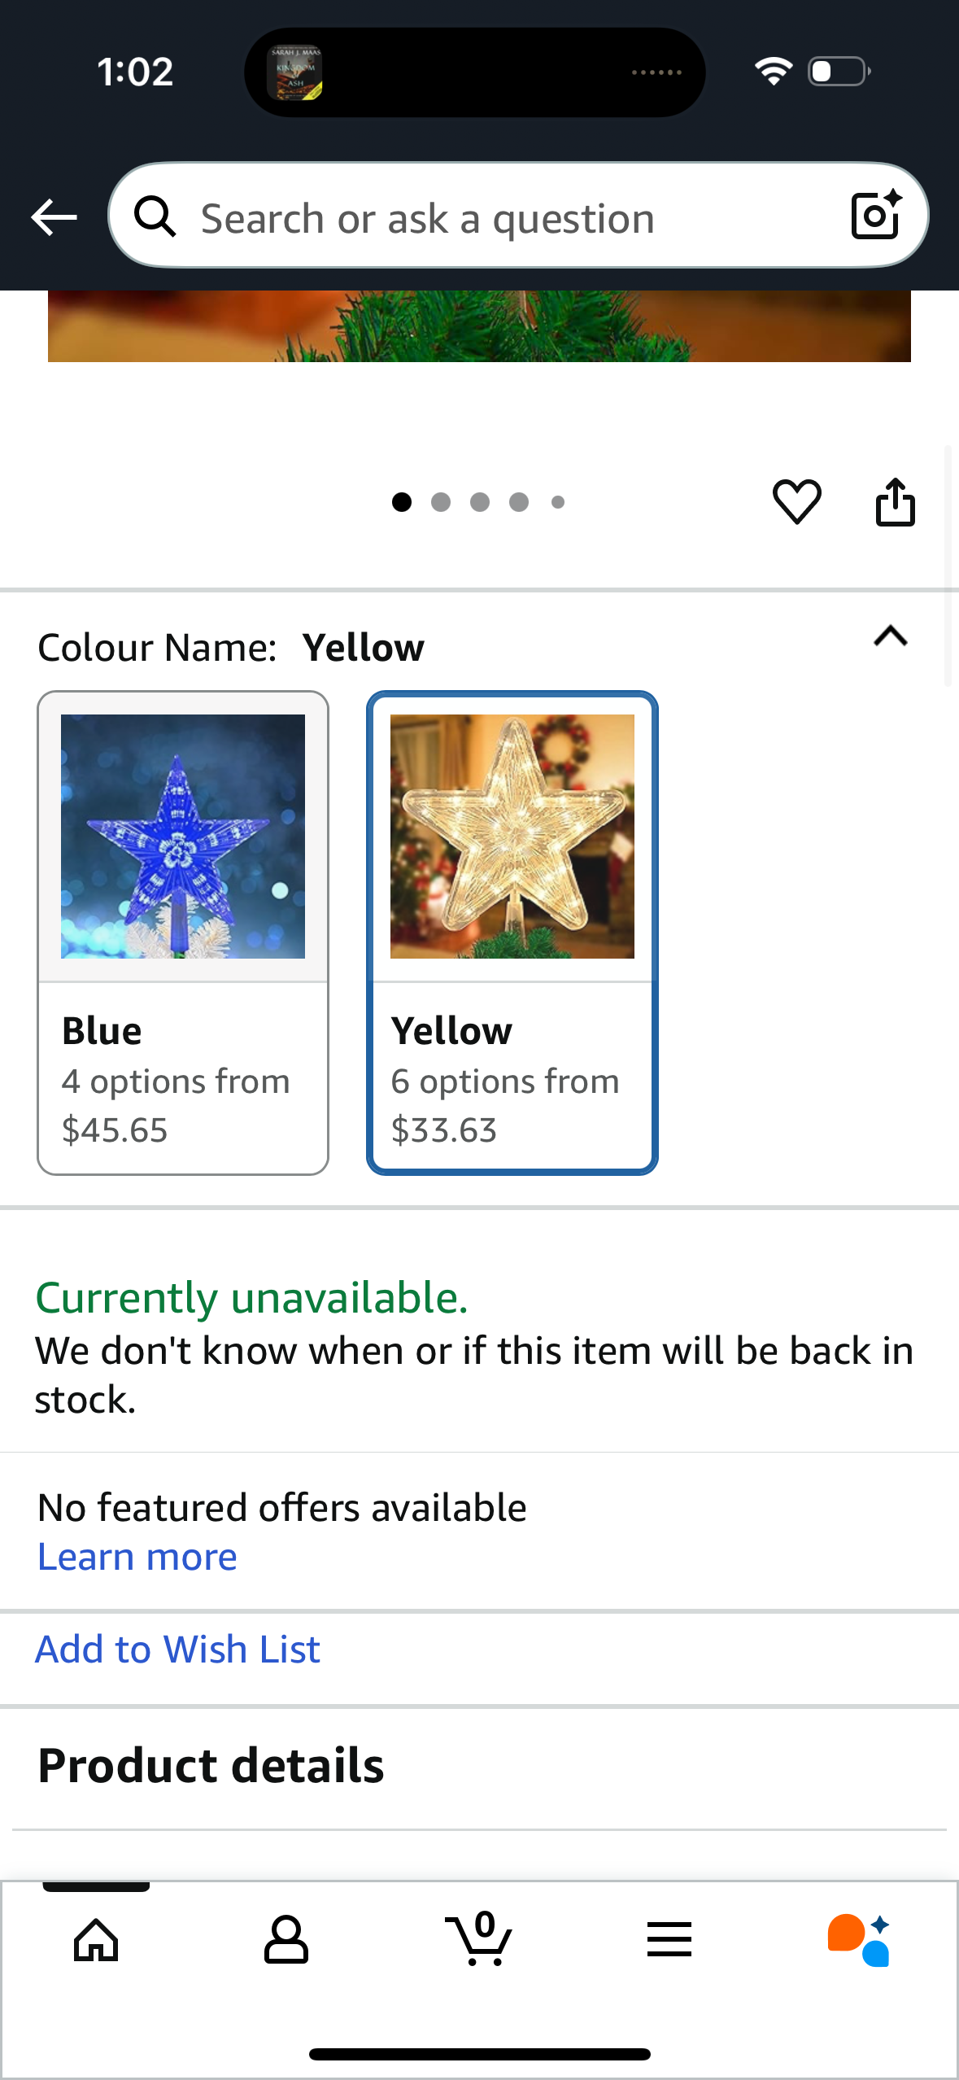959x2080 pixels.
Task: Open the shopping cart
Action: [x=479, y=1940]
